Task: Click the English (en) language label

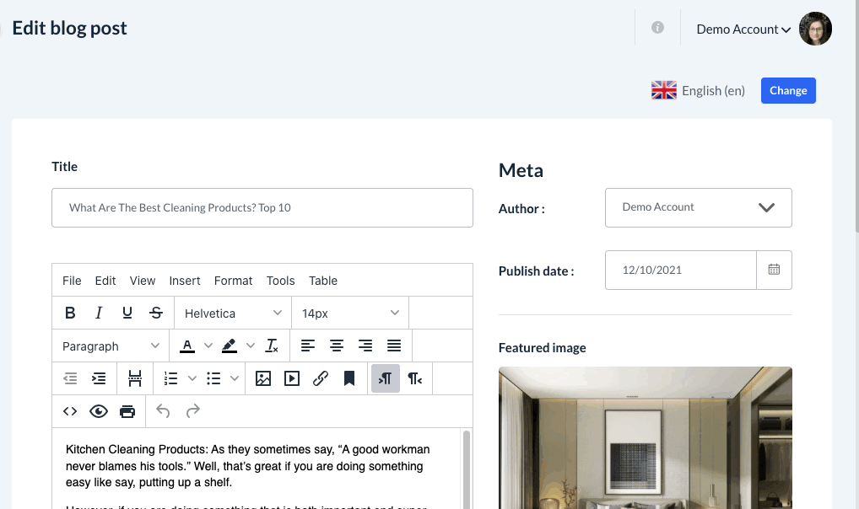Action: (713, 91)
